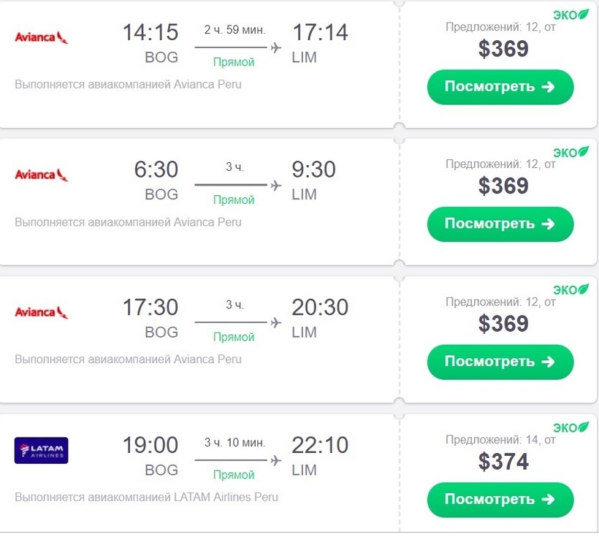Click the 3 ч. 10 мин. duration label
The width and height of the screenshot is (599, 537).
coord(234,443)
